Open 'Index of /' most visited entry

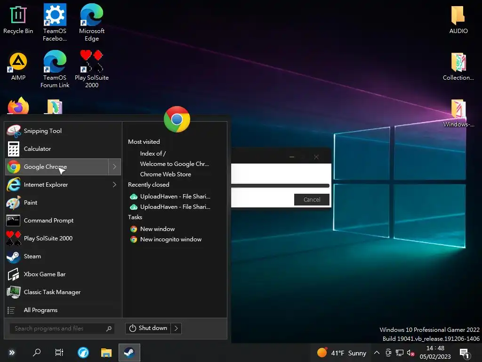point(153,153)
